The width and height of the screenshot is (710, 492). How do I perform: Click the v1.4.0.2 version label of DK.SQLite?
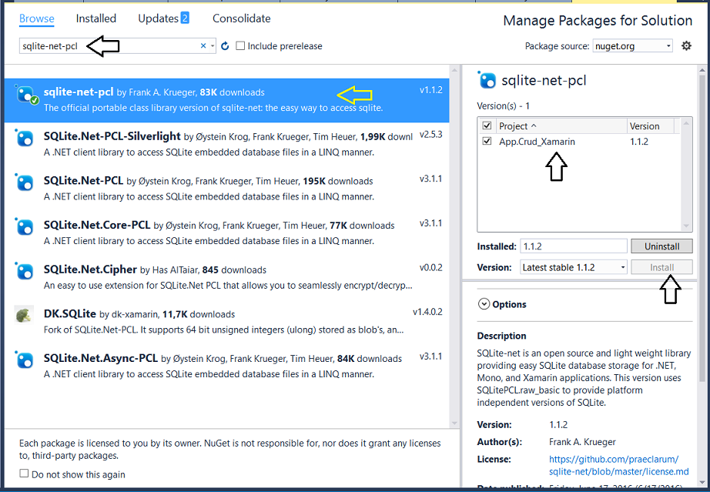point(427,312)
